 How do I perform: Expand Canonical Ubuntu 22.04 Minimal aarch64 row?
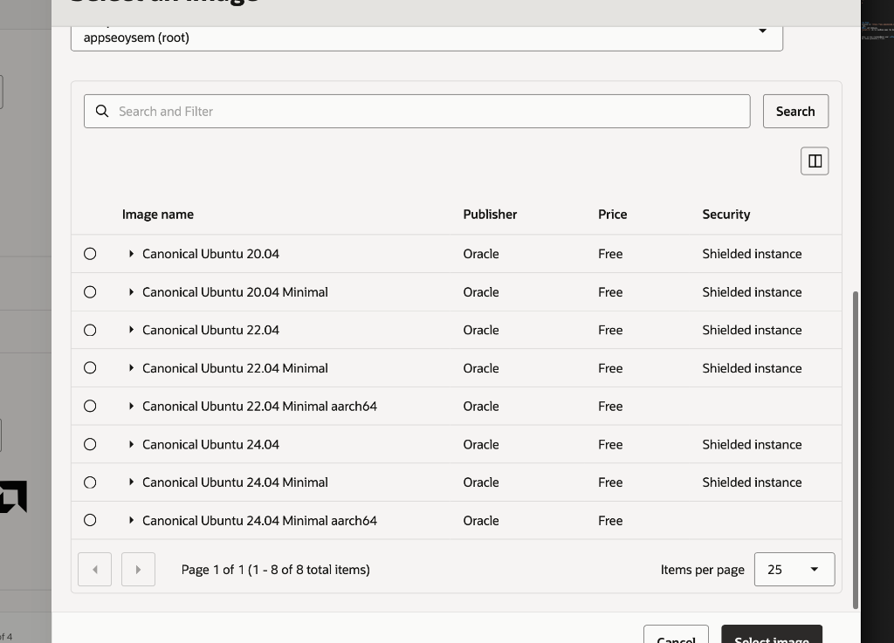pos(131,407)
